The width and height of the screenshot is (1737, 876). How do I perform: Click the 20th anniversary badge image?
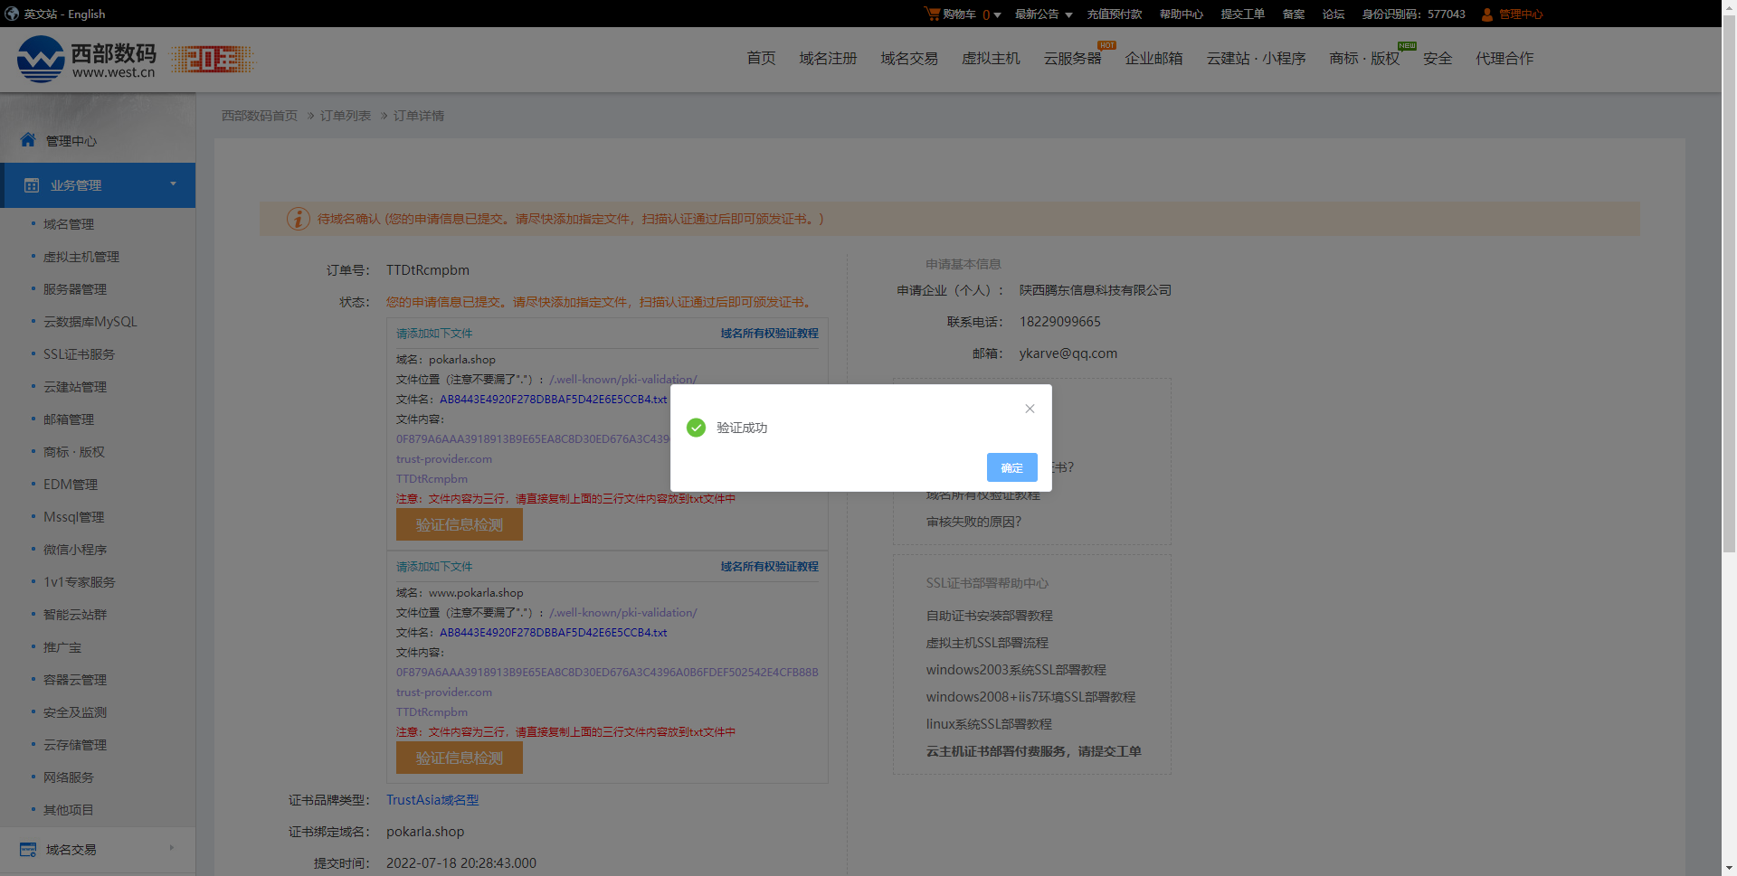[x=213, y=60]
